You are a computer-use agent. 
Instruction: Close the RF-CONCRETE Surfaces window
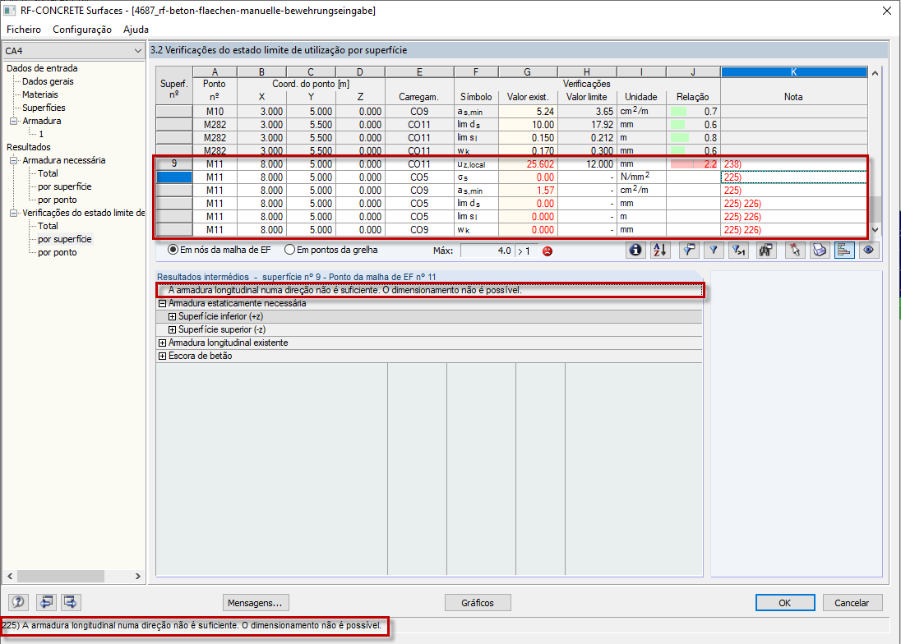pyautogui.click(x=887, y=11)
